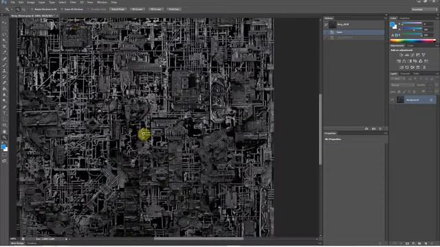Open status bar document info arrow
This screenshot has height=247, width=440.
tap(67, 239)
